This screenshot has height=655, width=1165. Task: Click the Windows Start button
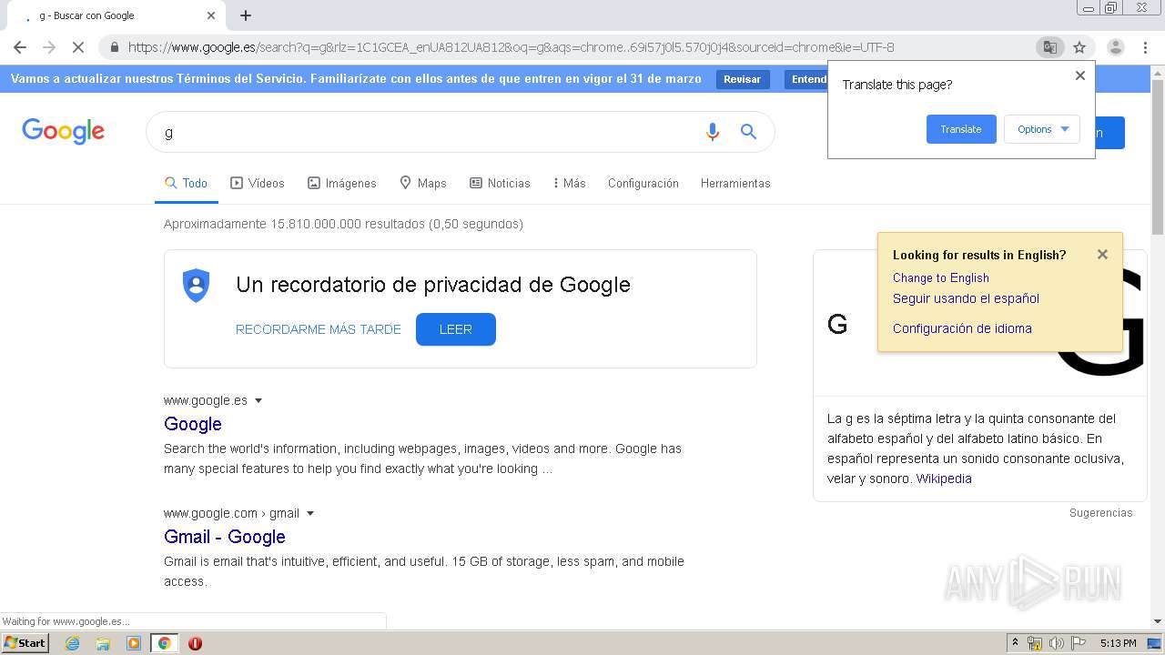click(x=25, y=643)
